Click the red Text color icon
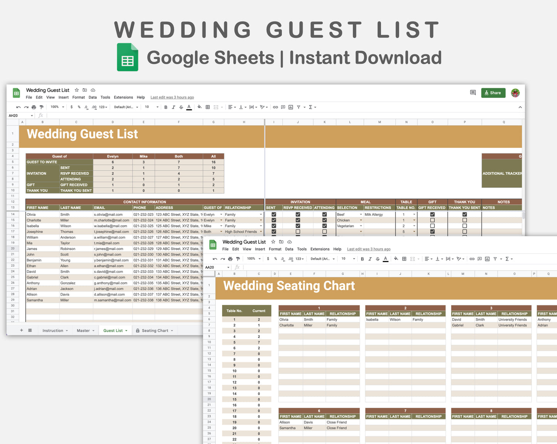The width and height of the screenshot is (557, 444). point(189,107)
